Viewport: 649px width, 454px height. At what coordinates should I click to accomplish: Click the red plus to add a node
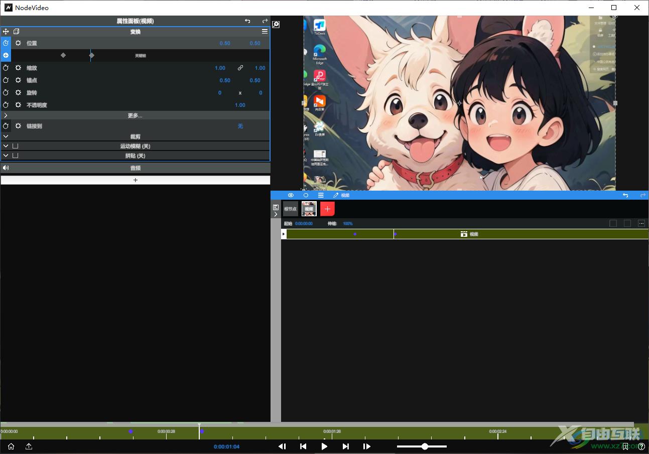point(327,209)
